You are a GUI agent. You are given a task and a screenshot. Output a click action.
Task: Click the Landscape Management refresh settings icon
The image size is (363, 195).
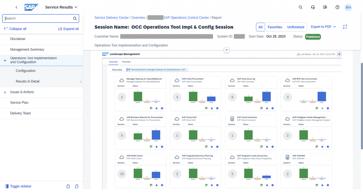[339, 54]
